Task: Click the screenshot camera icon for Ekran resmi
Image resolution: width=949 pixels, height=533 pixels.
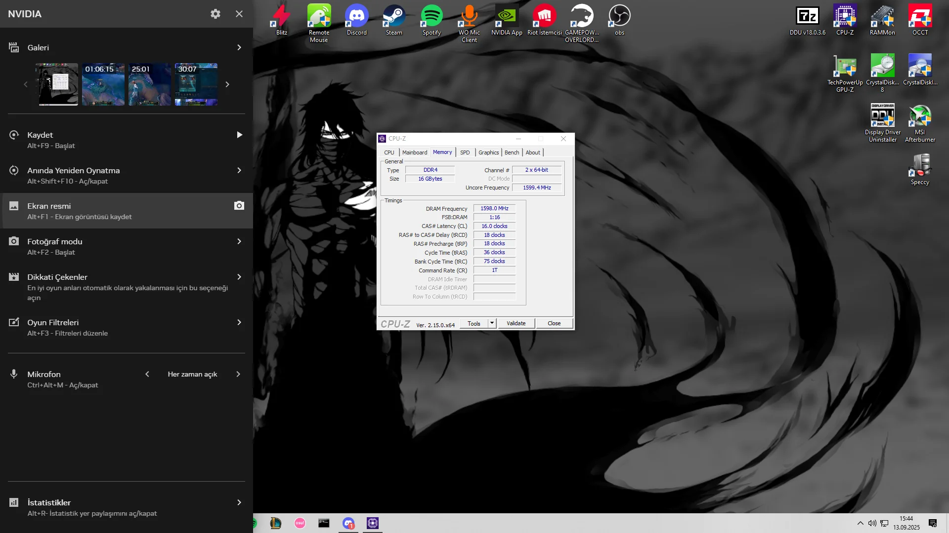Action: (x=239, y=206)
